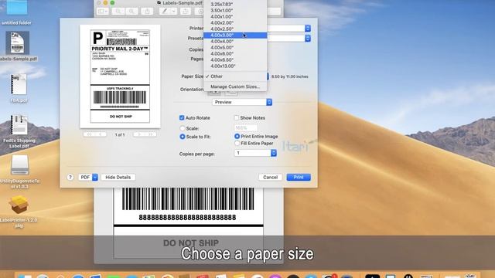Open Manage Custom Sizes menu entry

(x=235, y=86)
